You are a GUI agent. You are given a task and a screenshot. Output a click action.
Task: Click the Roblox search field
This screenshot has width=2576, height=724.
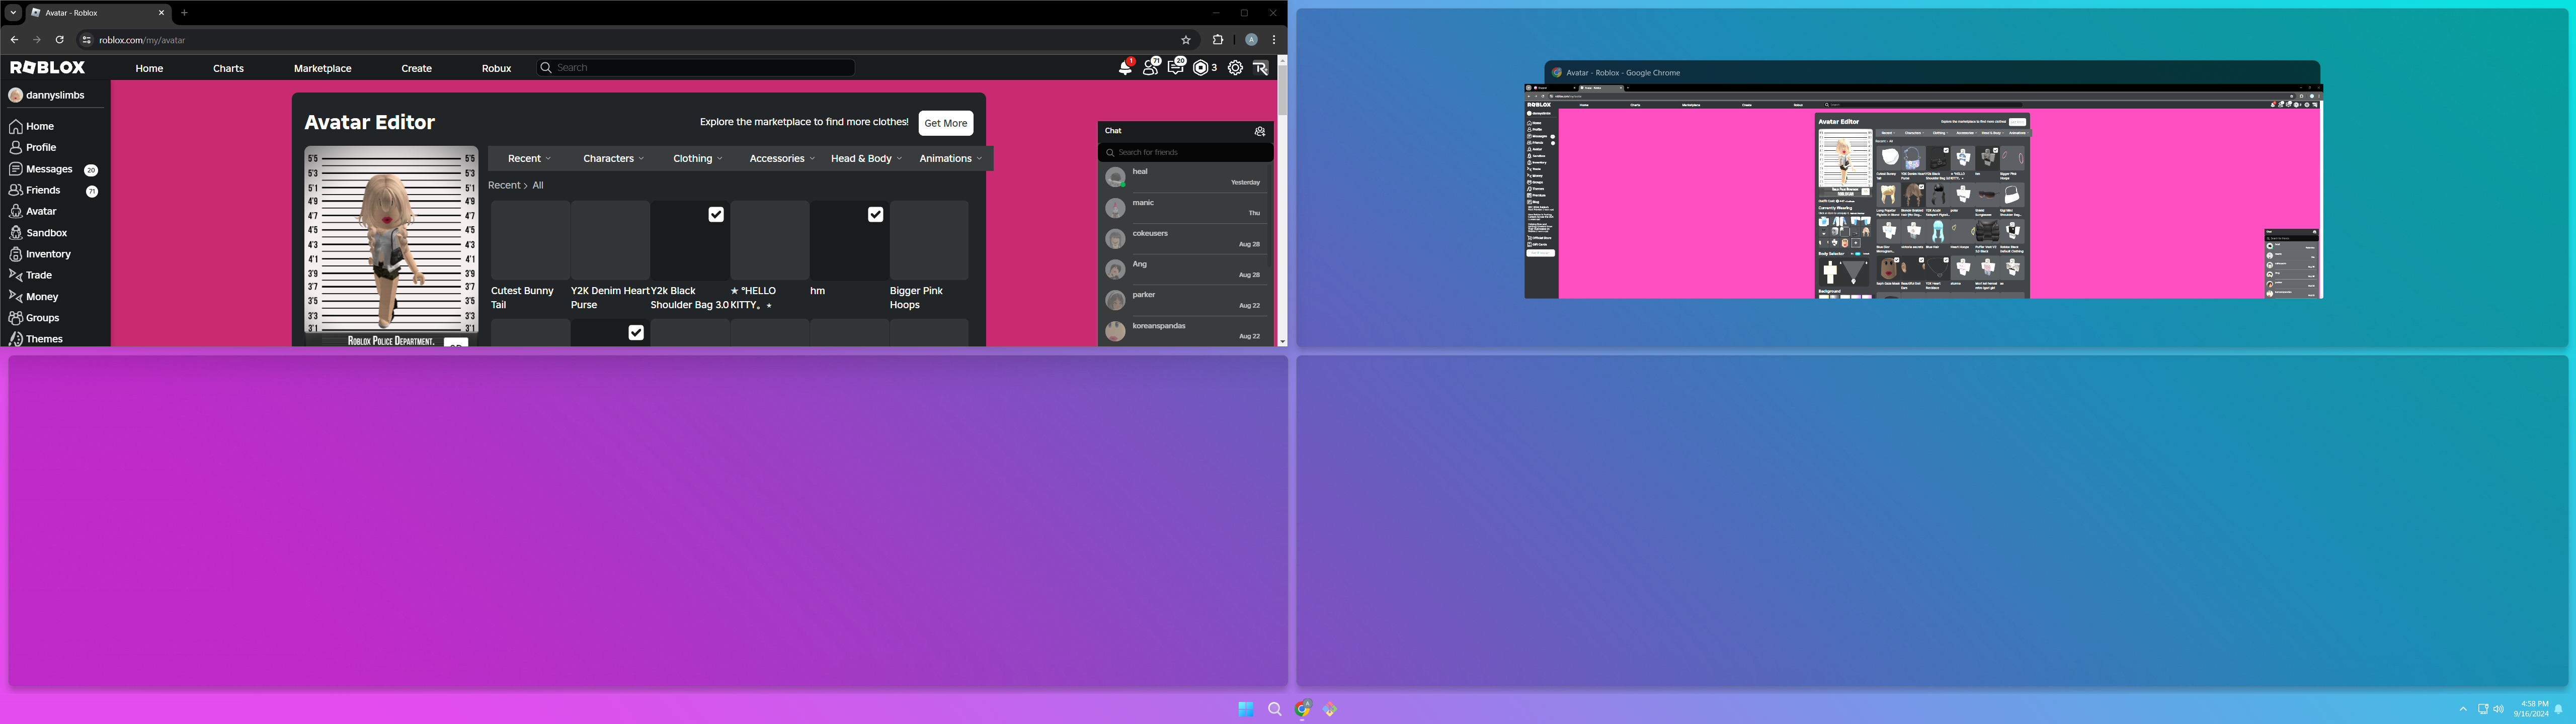pyautogui.click(x=700, y=68)
